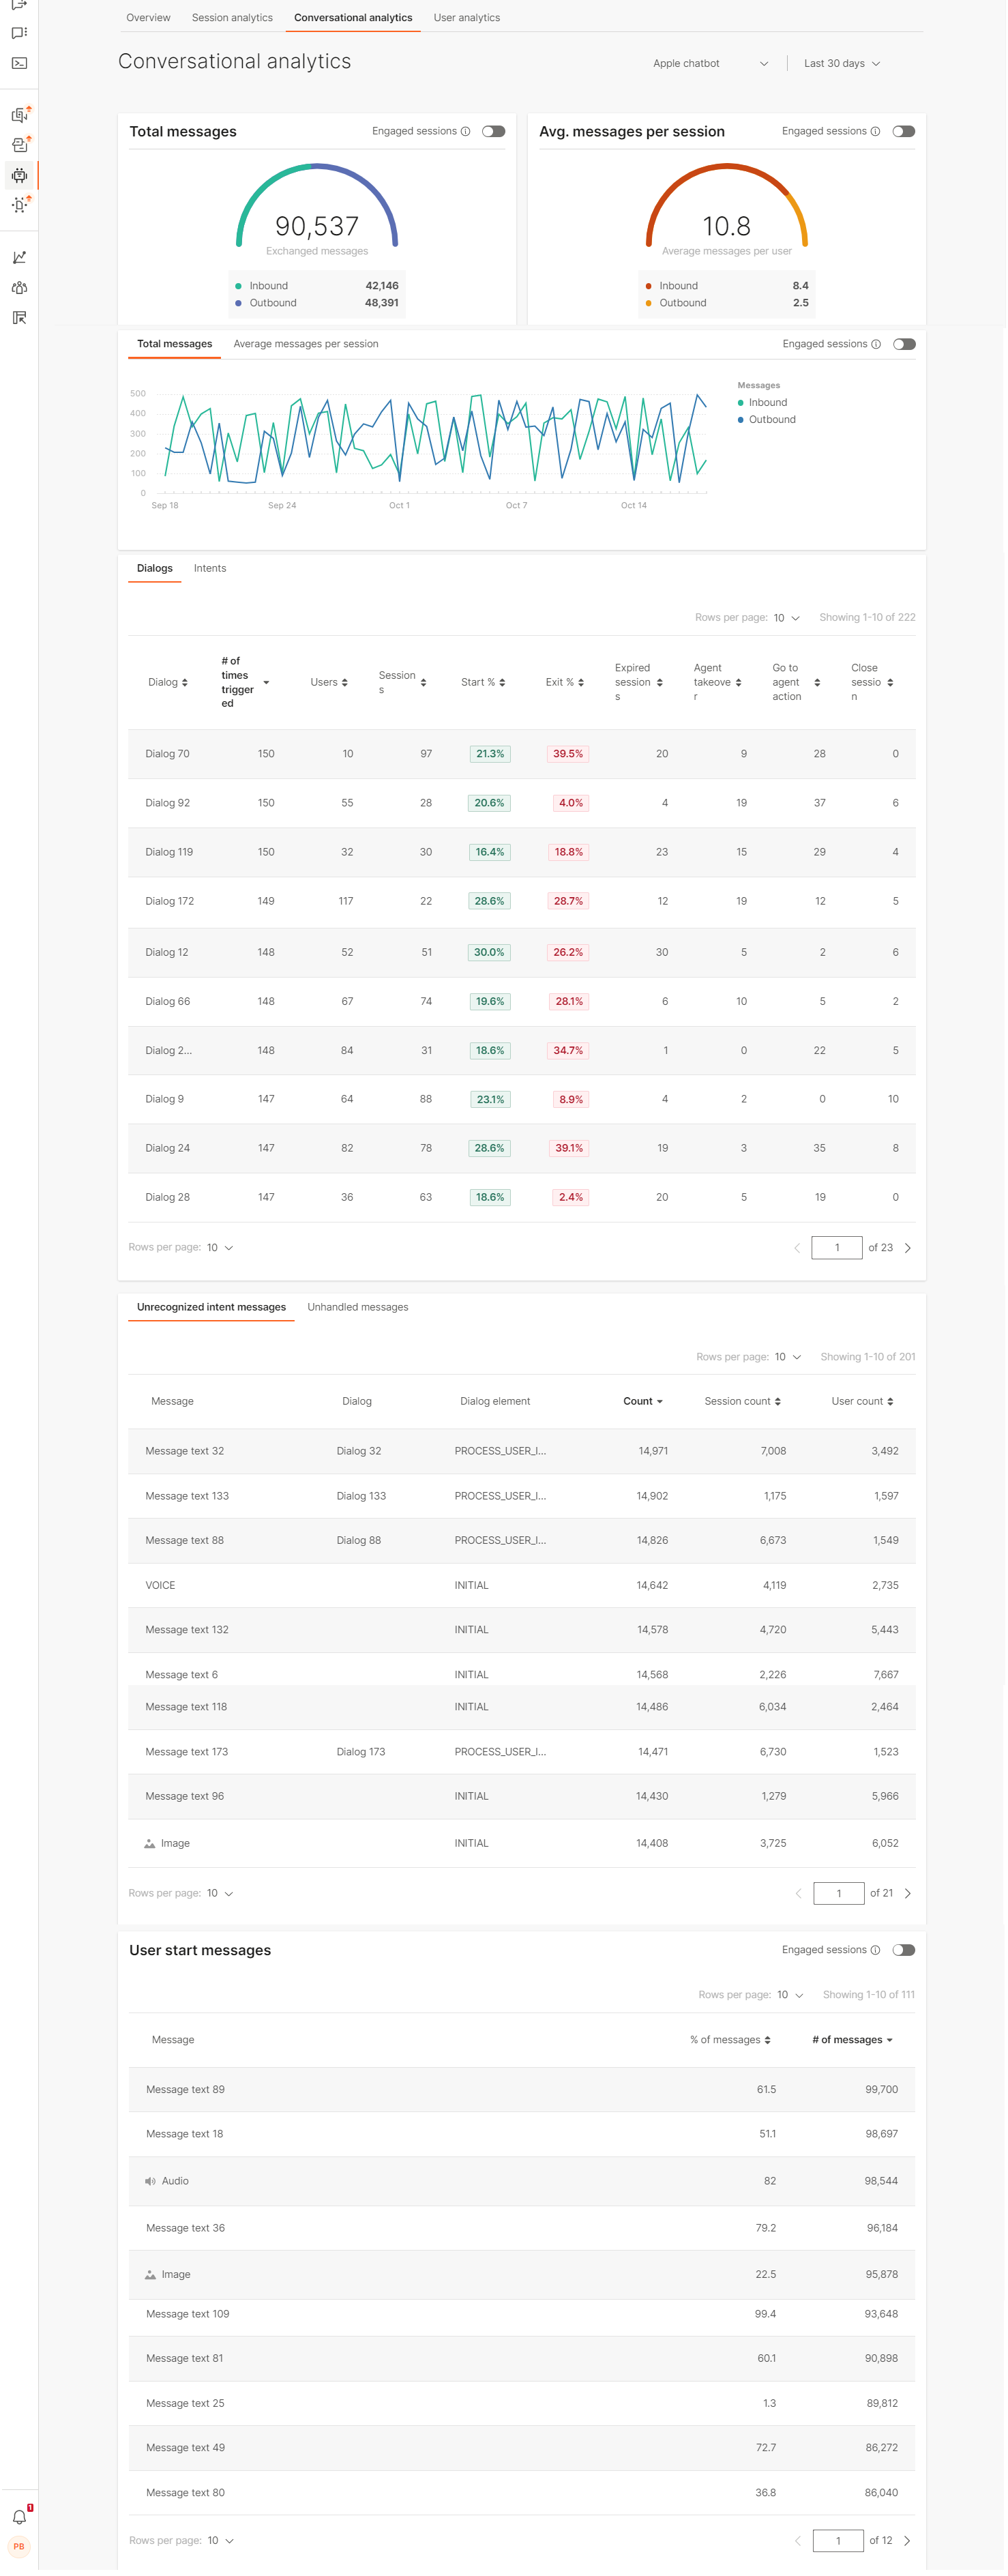The height and width of the screenshot is (2576, 1008).
Task: Open the Apple chatbot selector dropdown
Action: tap(711, 64)
